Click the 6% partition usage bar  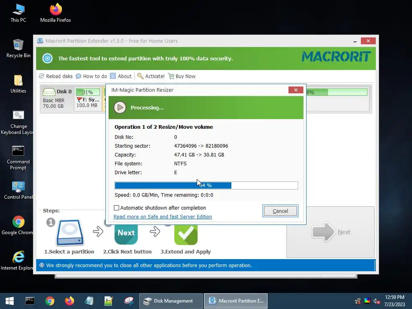[x=337, y=92]
